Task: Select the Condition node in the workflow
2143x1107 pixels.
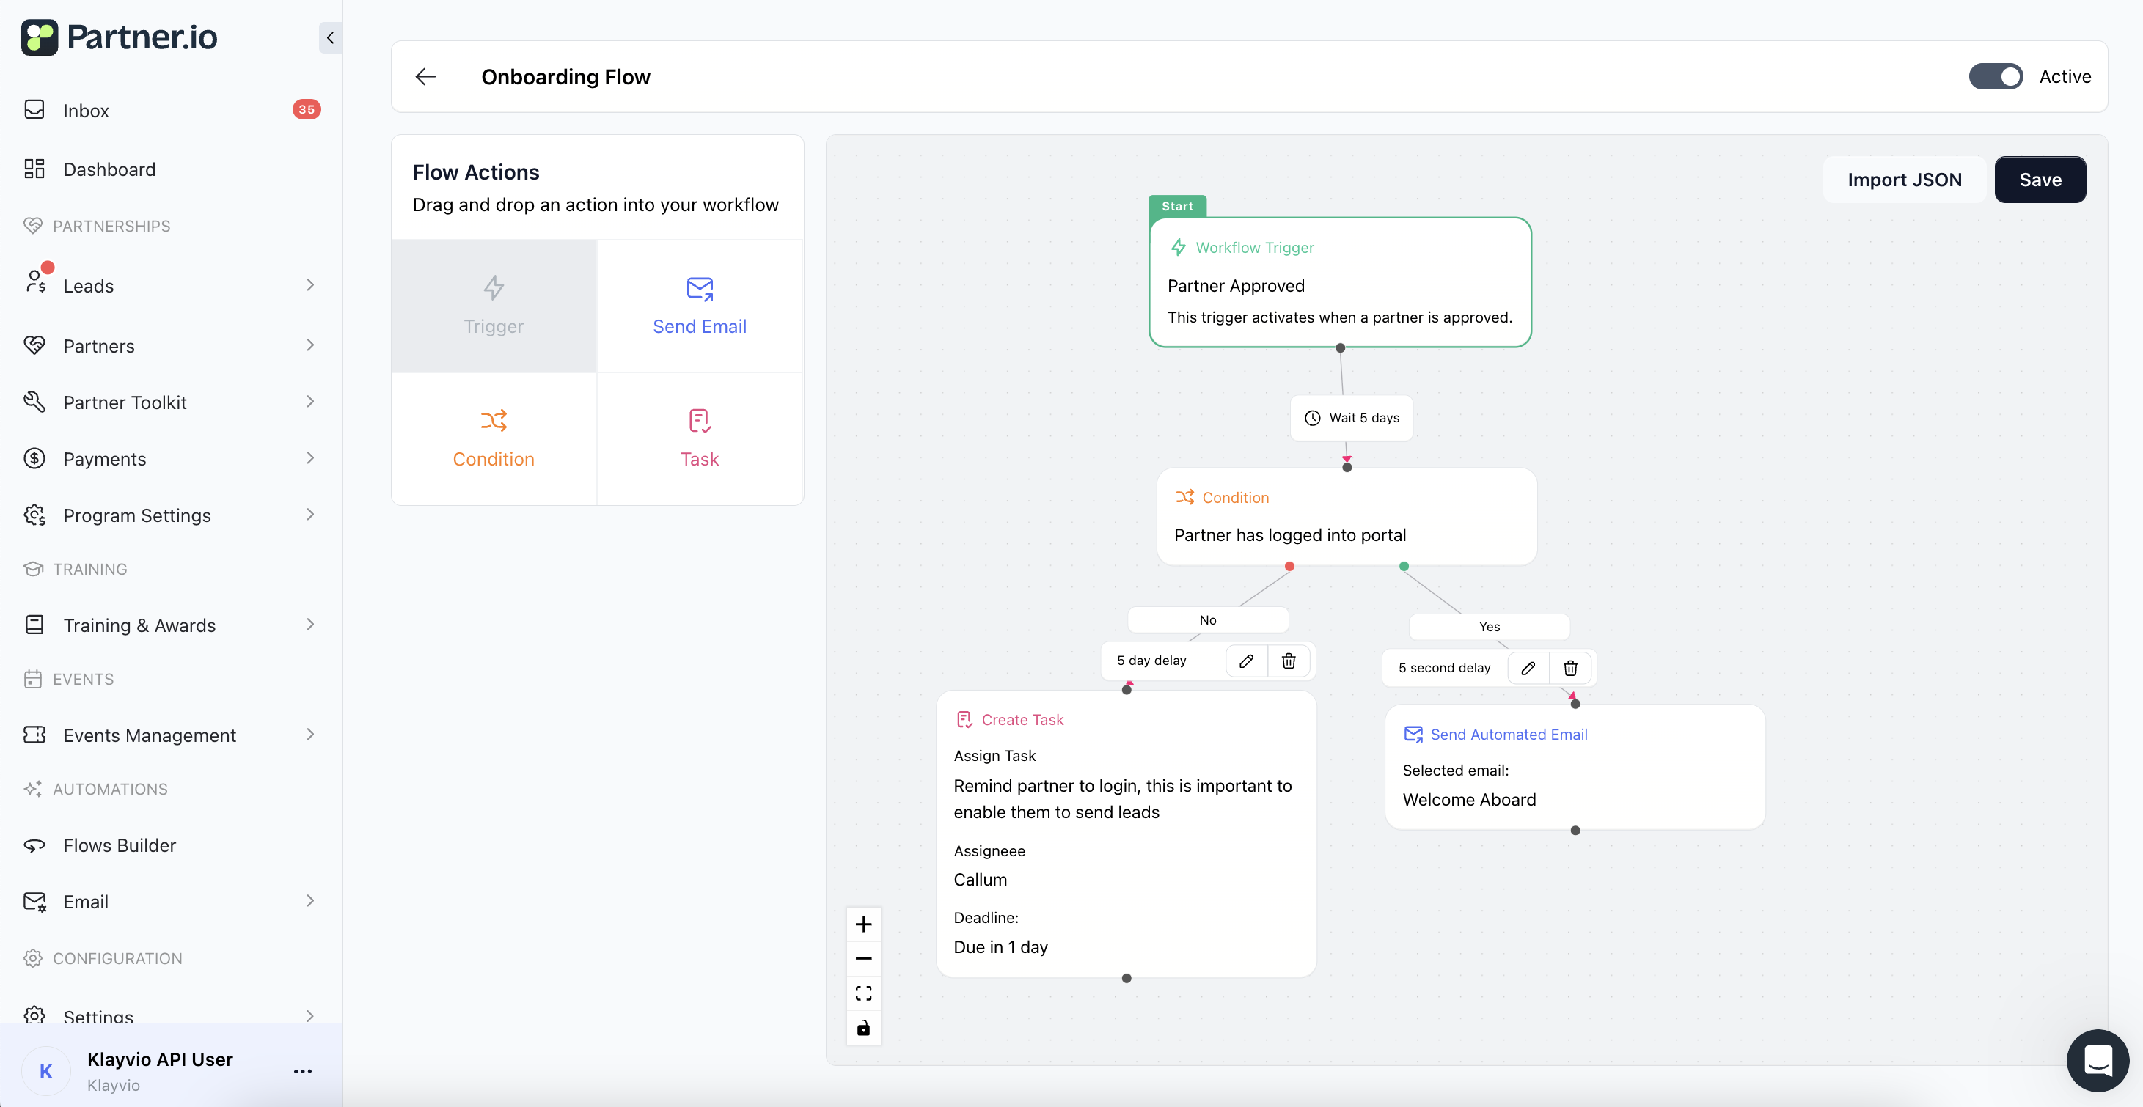Action: point(1346,517)
